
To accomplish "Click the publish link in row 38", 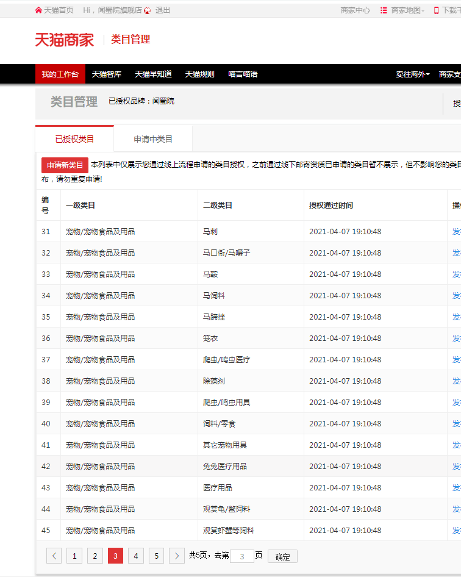I will [x=457, y=381].
